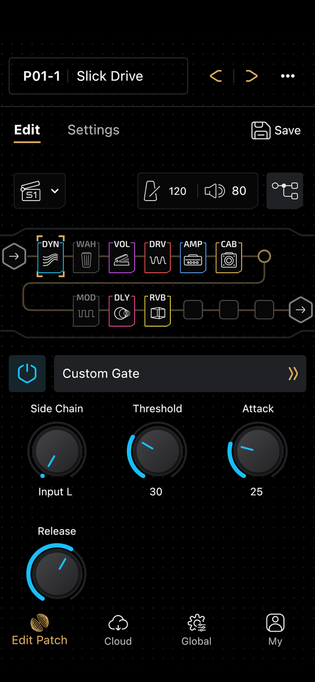Go to next patch arrow
The width and height of the screenshot is (315, 682).
tap(251, 76)
